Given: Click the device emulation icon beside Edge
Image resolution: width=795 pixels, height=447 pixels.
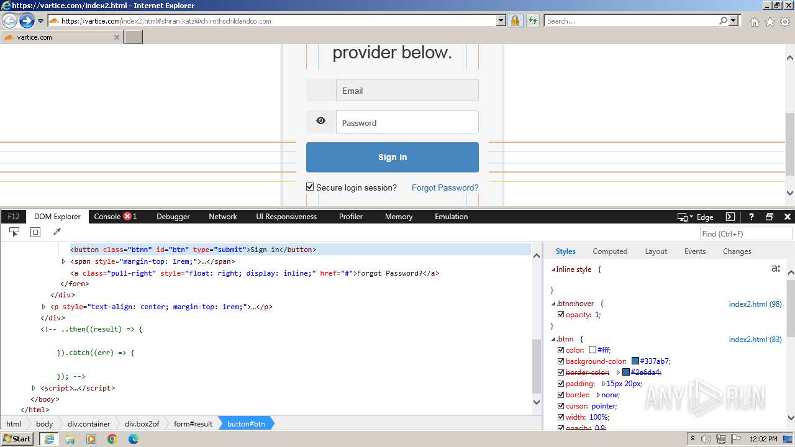Looking at the screenshot, I should 683,217.
